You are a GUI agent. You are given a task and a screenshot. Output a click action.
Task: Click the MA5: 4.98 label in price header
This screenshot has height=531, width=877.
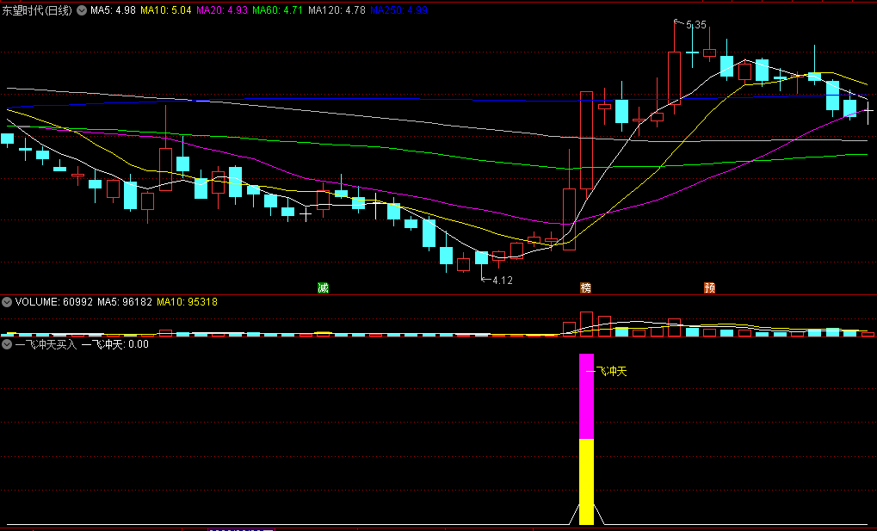[113, 10]
